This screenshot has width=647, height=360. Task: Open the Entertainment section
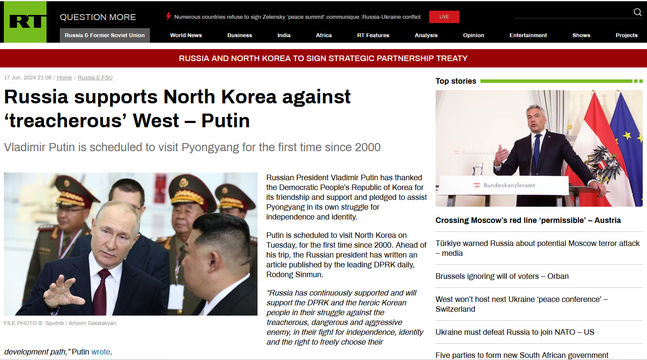(x=528, y=35)
